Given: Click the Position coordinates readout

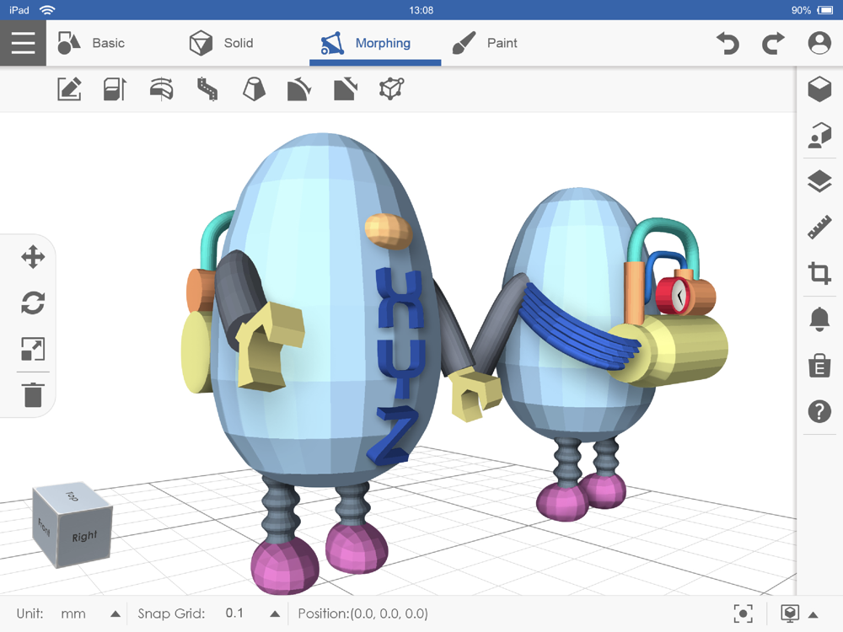Looking at the screenshot, I should point(362,613).
